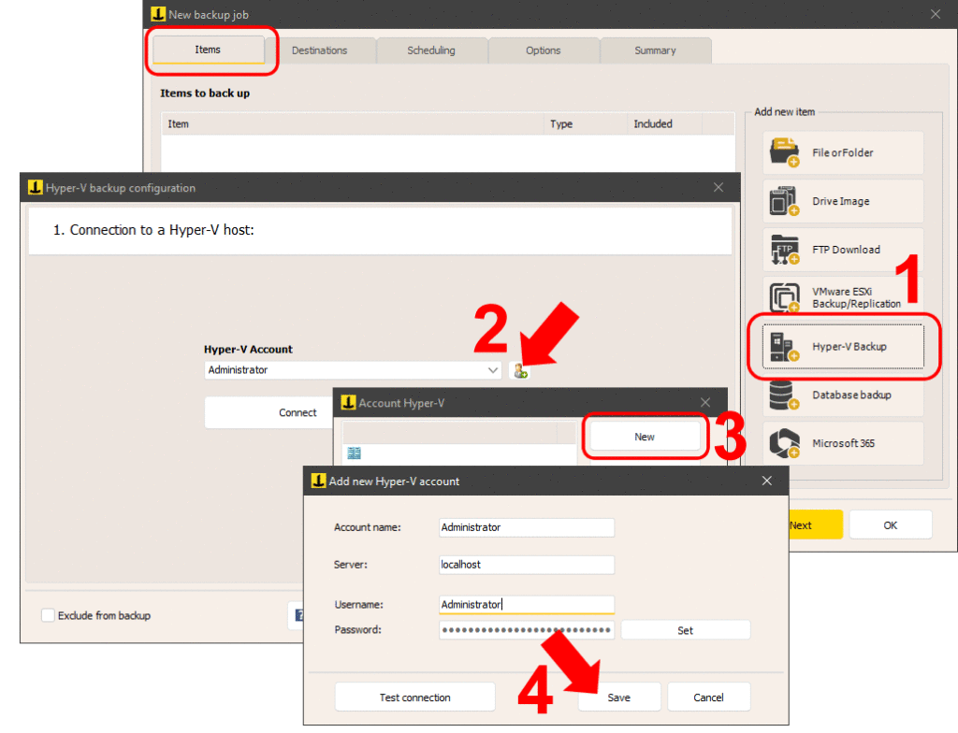Add VMware ESXi Backup/Replication item
958x733 pixels.
(x=843, y=297)
